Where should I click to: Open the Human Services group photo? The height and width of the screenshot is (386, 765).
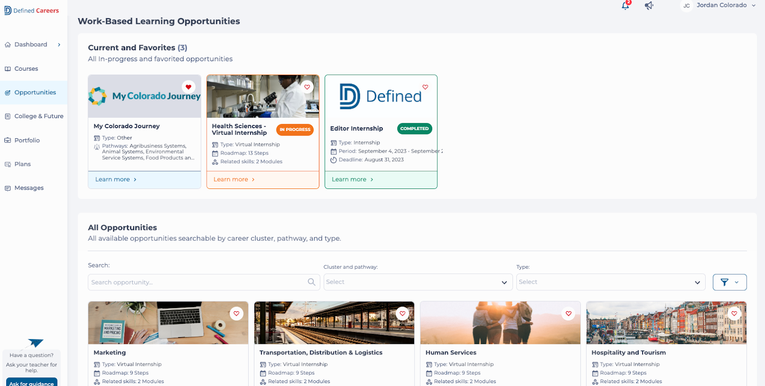pos(500,323)
